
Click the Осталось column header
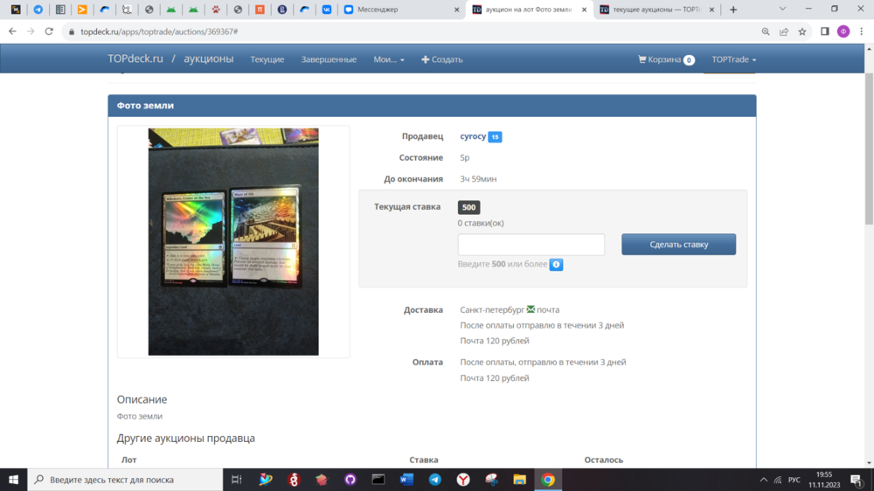(x=604, y=460)
